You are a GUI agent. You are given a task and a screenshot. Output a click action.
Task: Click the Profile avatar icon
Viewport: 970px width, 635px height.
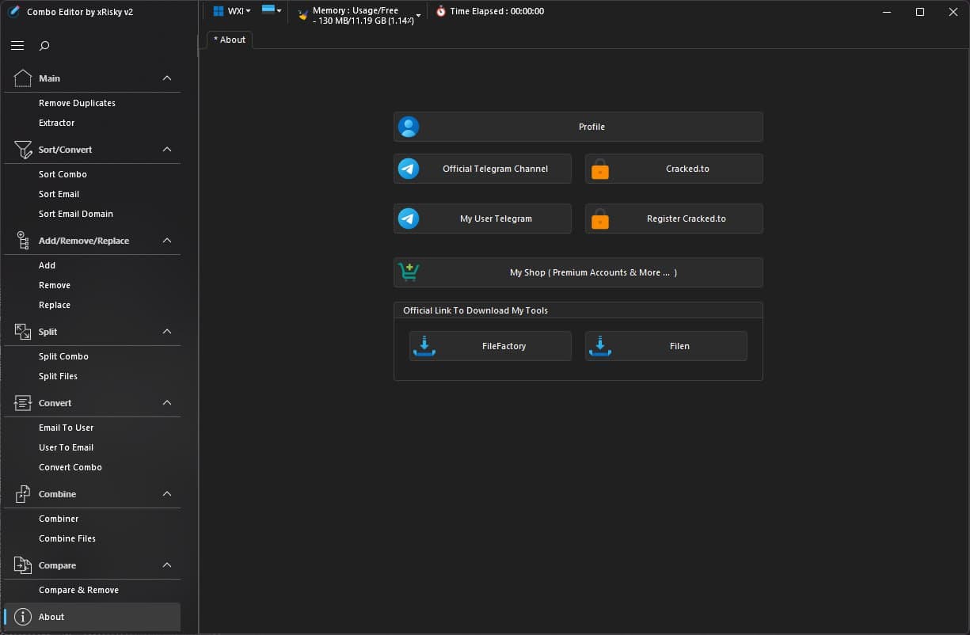(x=408, y=126)
